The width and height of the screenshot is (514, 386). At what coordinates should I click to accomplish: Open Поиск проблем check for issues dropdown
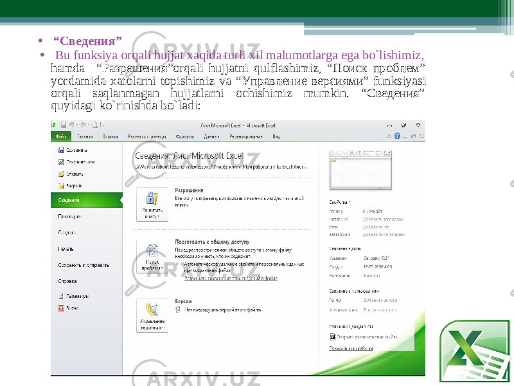coord(152,256)
